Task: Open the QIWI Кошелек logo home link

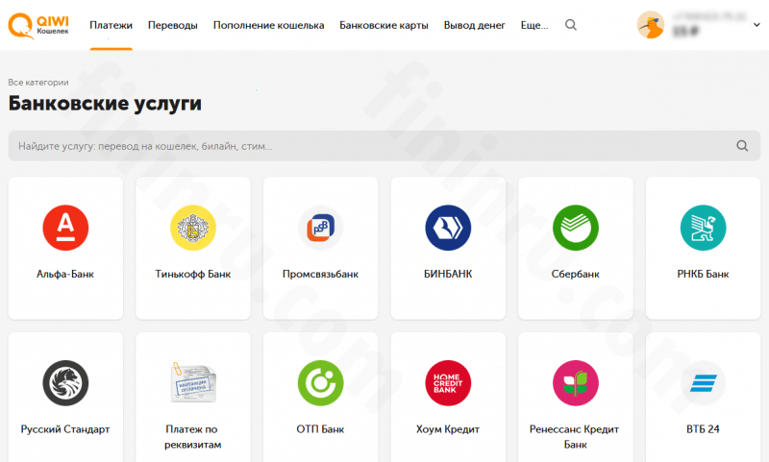Action: pos(38,26)
